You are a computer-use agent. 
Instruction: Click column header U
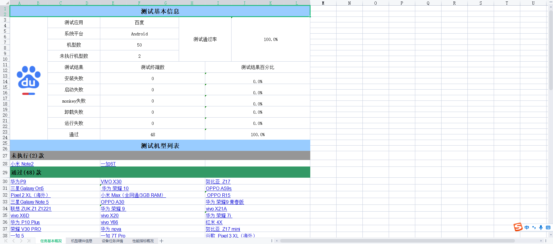coord(533,3)
